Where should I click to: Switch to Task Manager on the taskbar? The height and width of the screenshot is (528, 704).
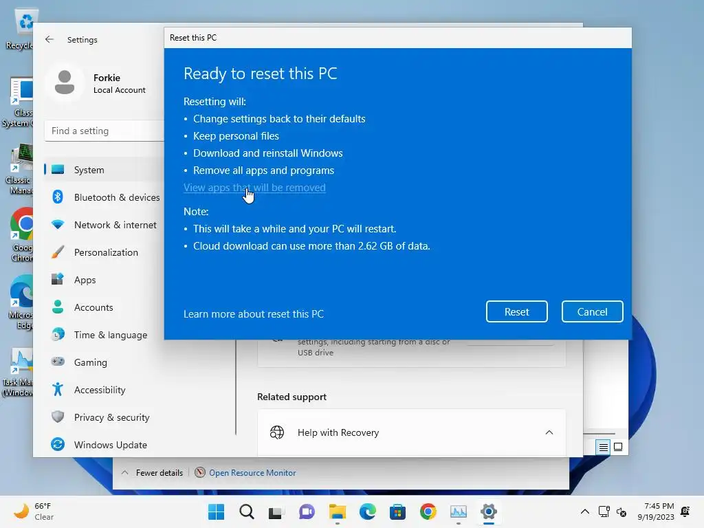pyautogui.click(x=459, y=511)
